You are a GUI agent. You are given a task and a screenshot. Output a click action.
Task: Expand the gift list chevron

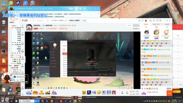[x=117, y=93]
